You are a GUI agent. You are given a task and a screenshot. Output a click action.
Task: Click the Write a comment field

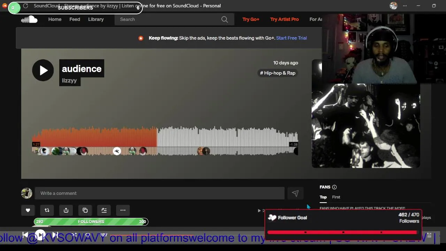[160, 193]
